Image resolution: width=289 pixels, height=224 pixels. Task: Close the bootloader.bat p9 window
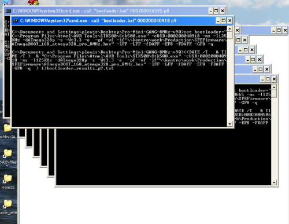(230, 20)
